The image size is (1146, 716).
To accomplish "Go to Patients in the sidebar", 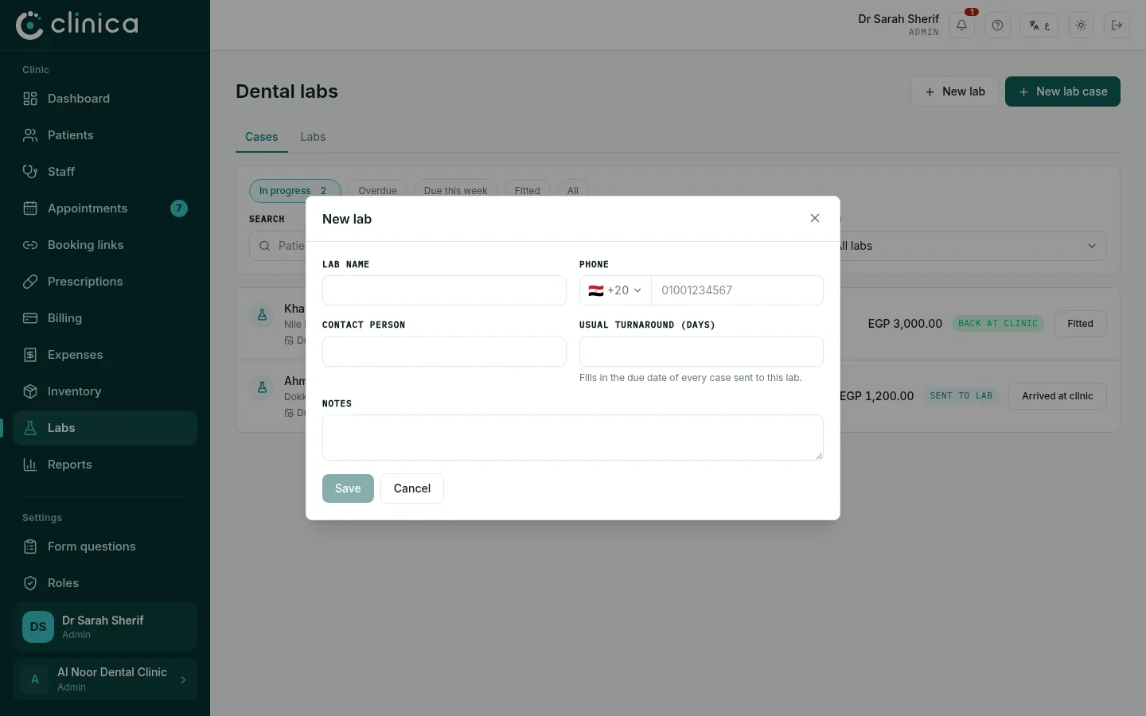I will (x=105, y=135).
